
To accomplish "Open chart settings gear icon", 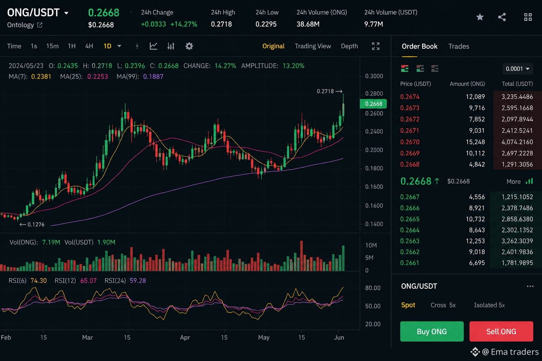I will pyautogui.click(x=189, y=46).
